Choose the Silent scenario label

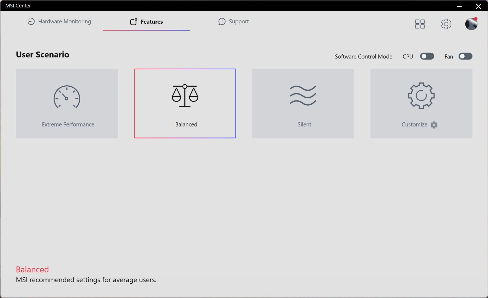point(304,124)
